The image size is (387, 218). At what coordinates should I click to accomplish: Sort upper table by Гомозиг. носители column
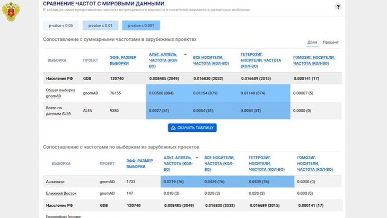click(x=315, y=60)
